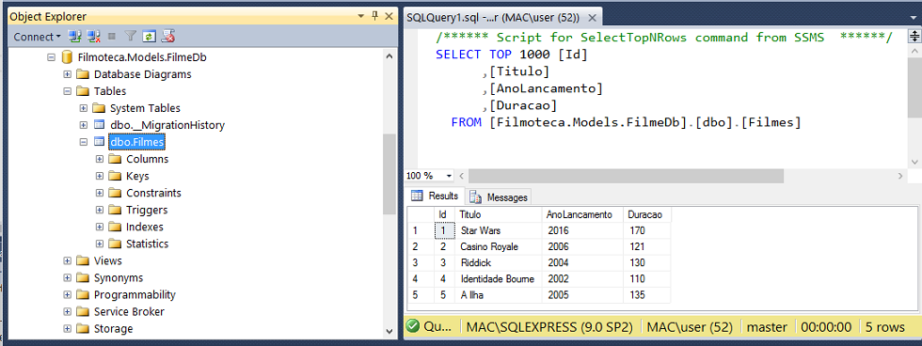Click the Columns folder icon

click(x=115, y=159)
